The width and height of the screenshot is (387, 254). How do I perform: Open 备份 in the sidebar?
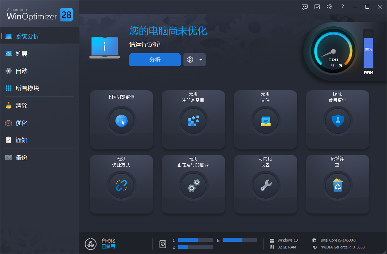(x=40, y=157)
